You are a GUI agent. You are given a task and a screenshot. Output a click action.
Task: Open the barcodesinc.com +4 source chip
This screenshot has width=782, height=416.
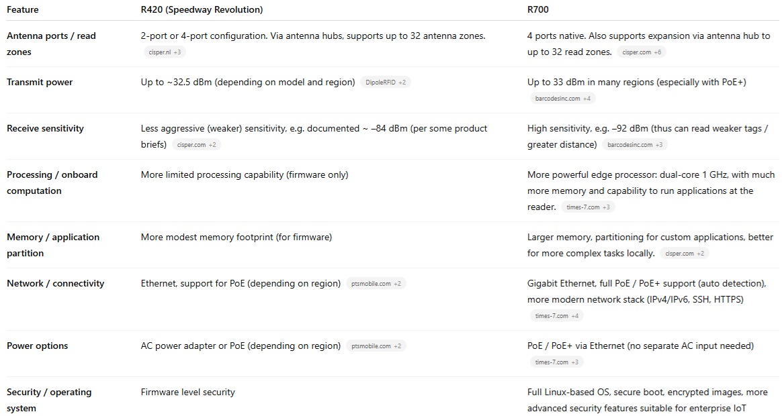562,98
